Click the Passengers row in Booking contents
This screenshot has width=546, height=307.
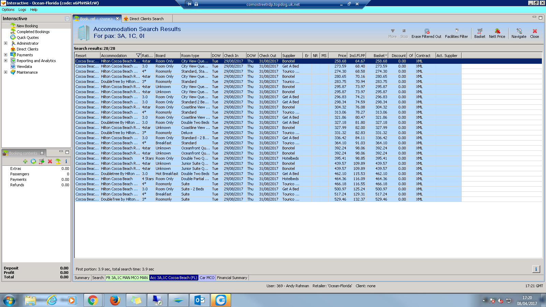(x=36, y=174)
